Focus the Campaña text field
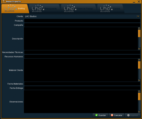142x119 pixels. [x=82, y=25]
